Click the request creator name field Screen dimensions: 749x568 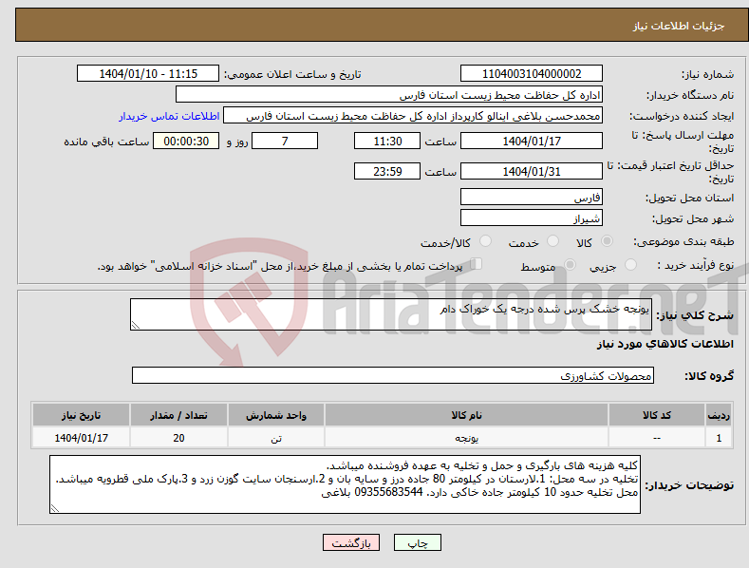(x=413, y=116)
